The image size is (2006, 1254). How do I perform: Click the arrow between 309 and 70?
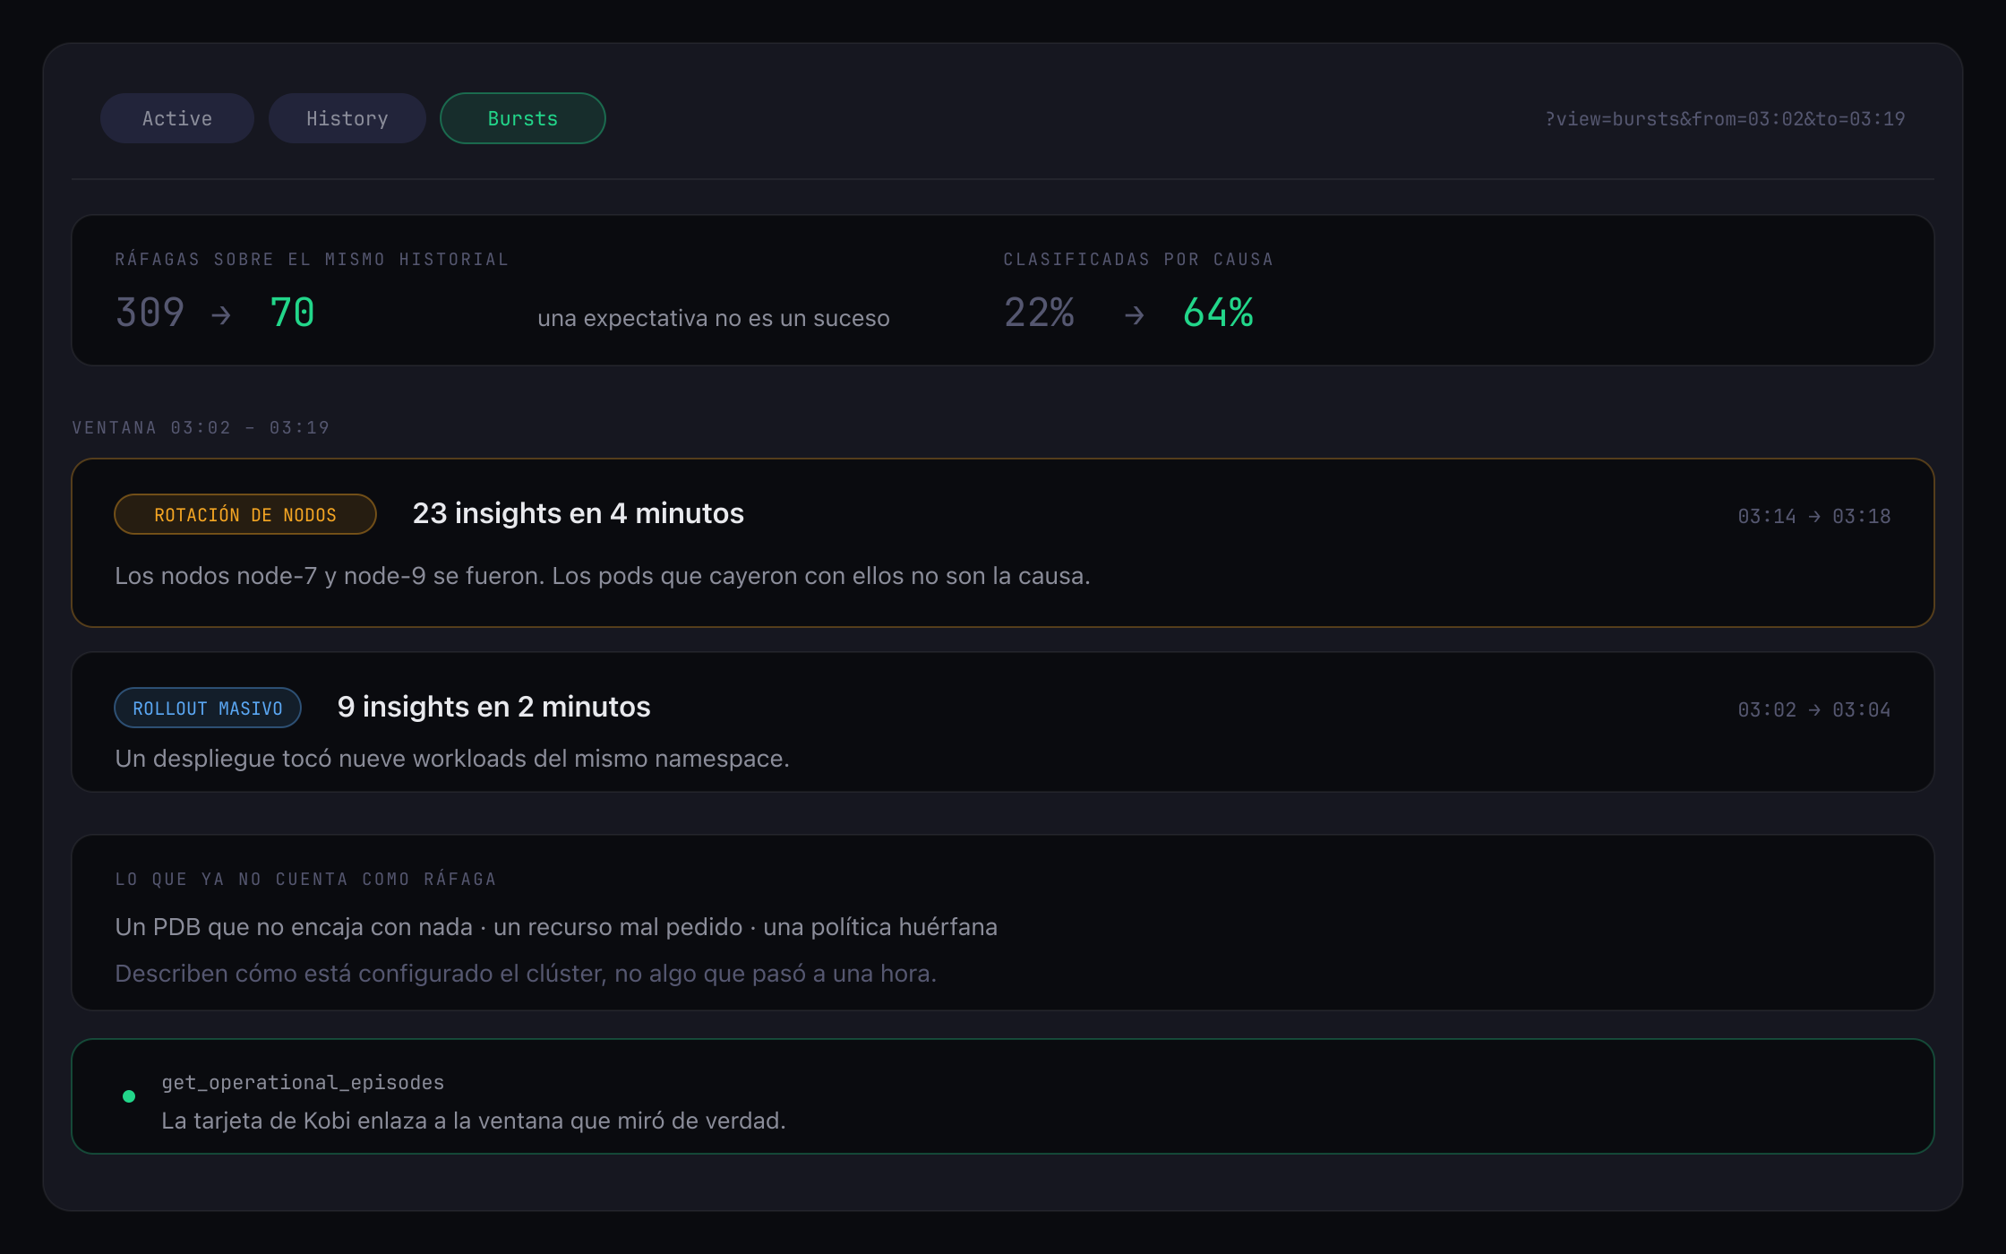click(221, 315)
